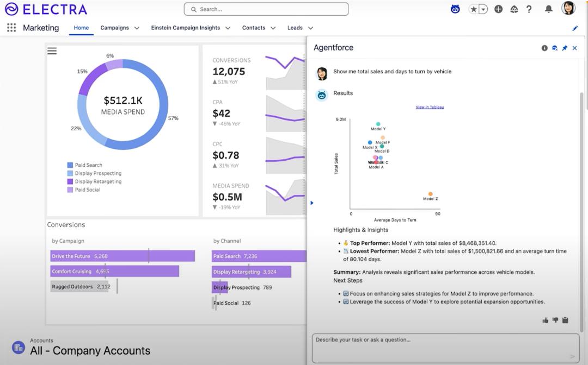Click the thumbs down feedback icon
The height and width of the screenshot is (365, 588).
(x=555, y=320)
